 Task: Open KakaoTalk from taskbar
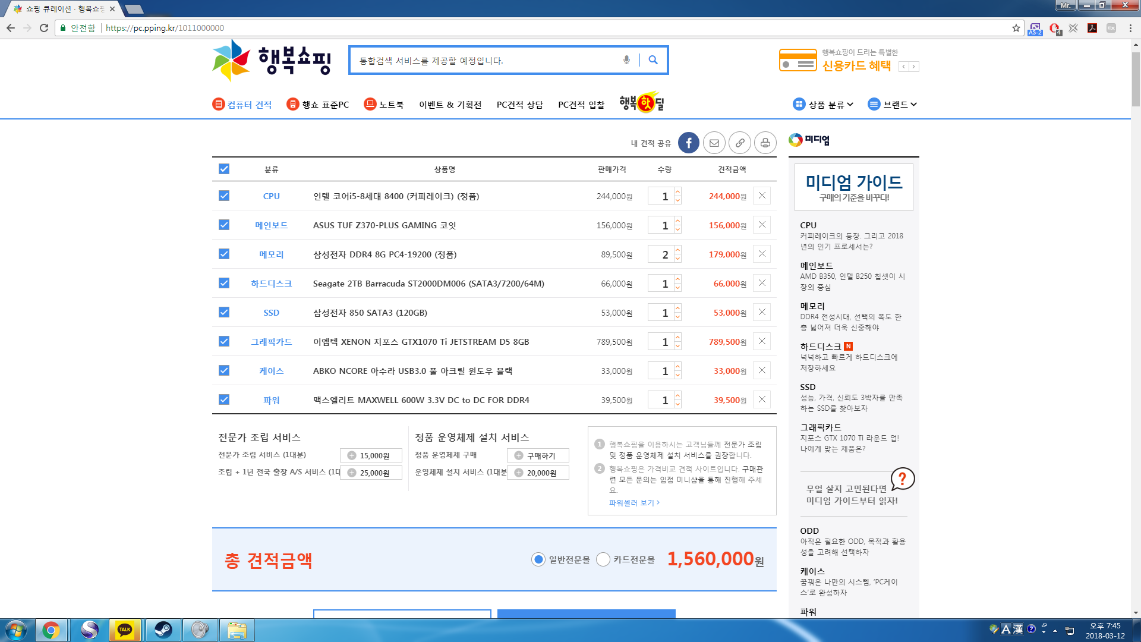125,630
